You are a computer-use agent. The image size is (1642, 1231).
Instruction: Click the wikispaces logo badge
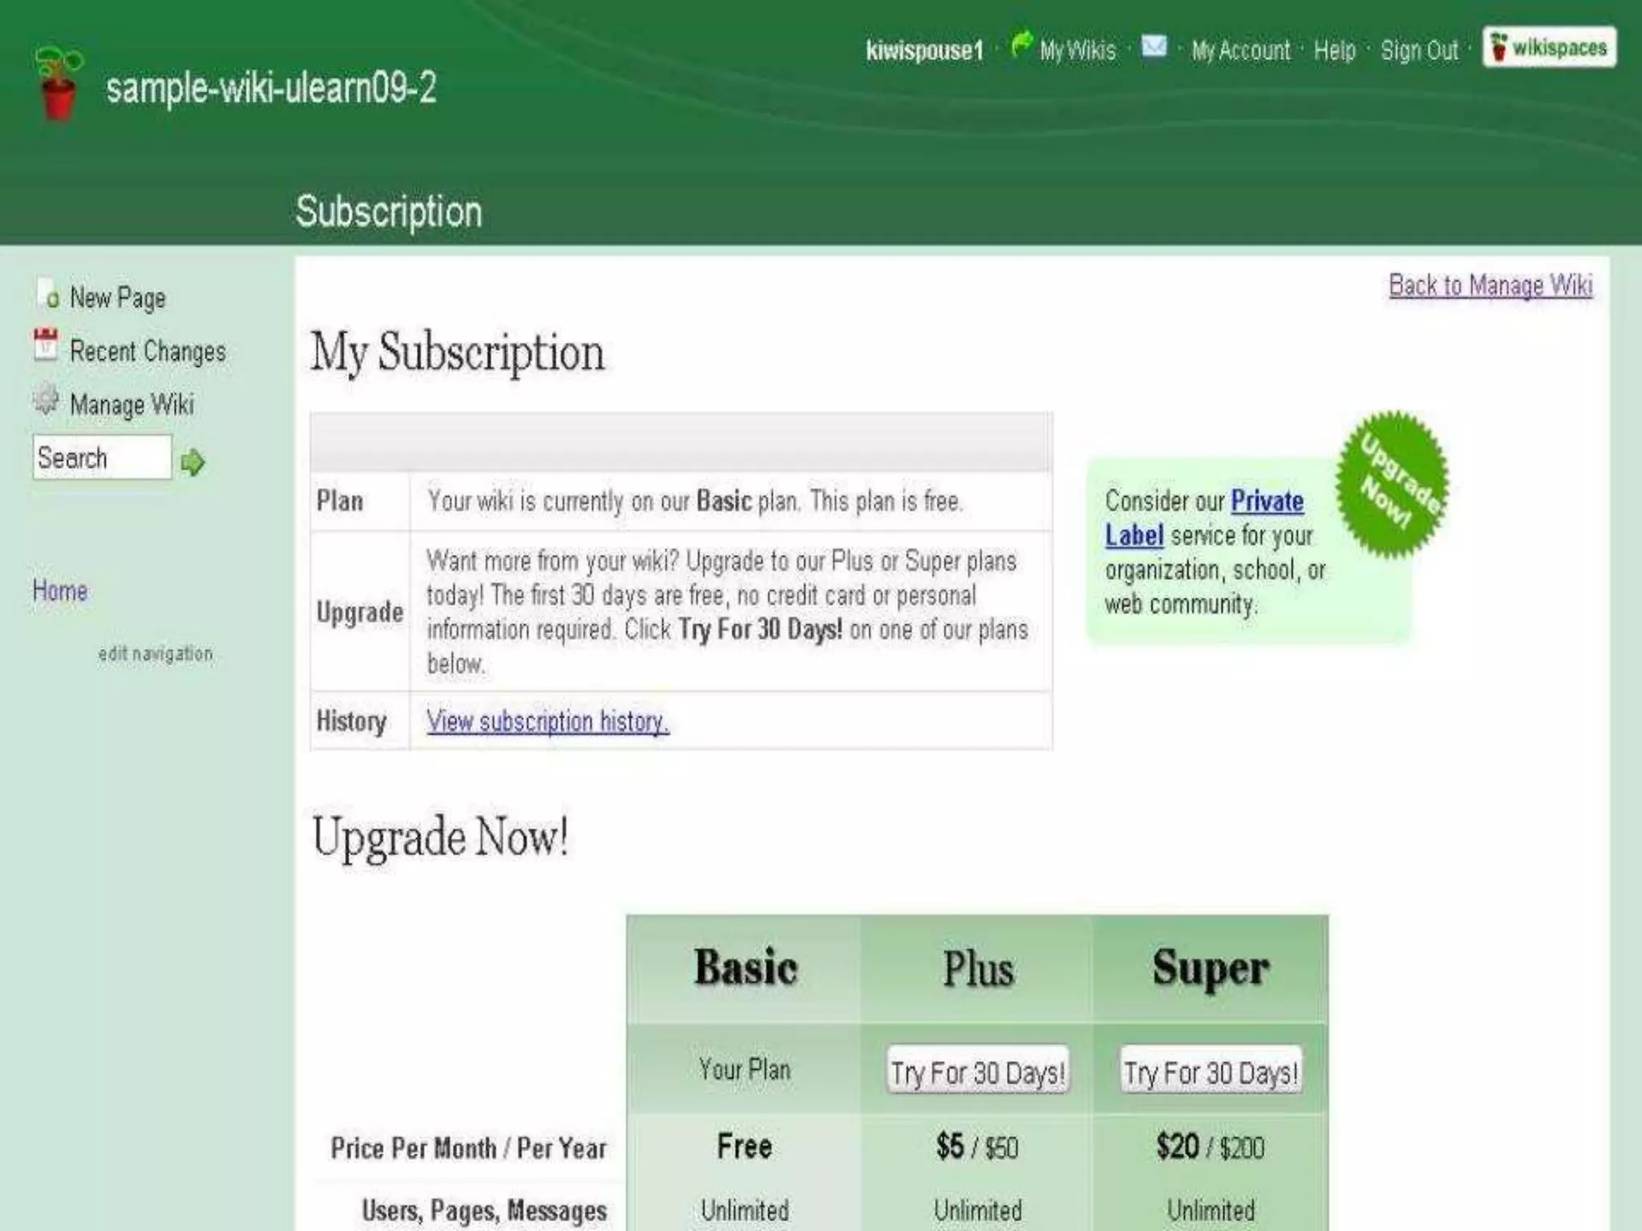tap(1549, 47)
